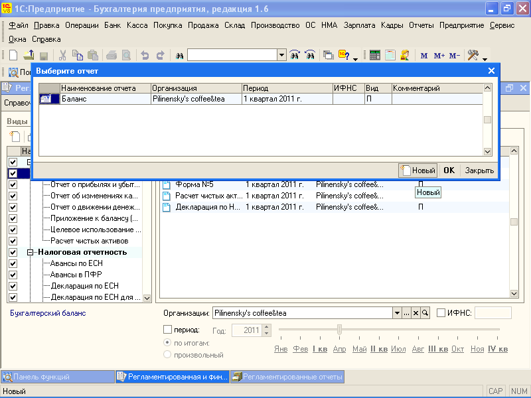Click the Undo arrow icon
This screenshot has width=531, height=398.
click(145, 55)
